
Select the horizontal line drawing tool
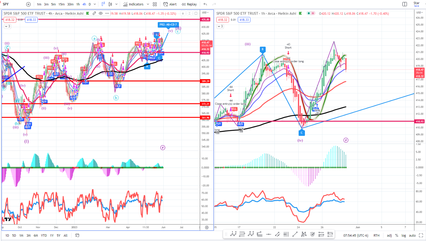269,234
